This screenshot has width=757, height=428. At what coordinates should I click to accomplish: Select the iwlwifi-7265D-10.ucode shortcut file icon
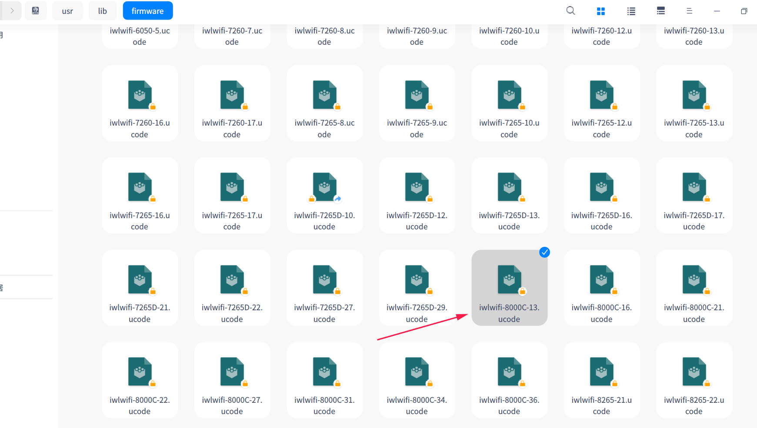pos(324,187)
